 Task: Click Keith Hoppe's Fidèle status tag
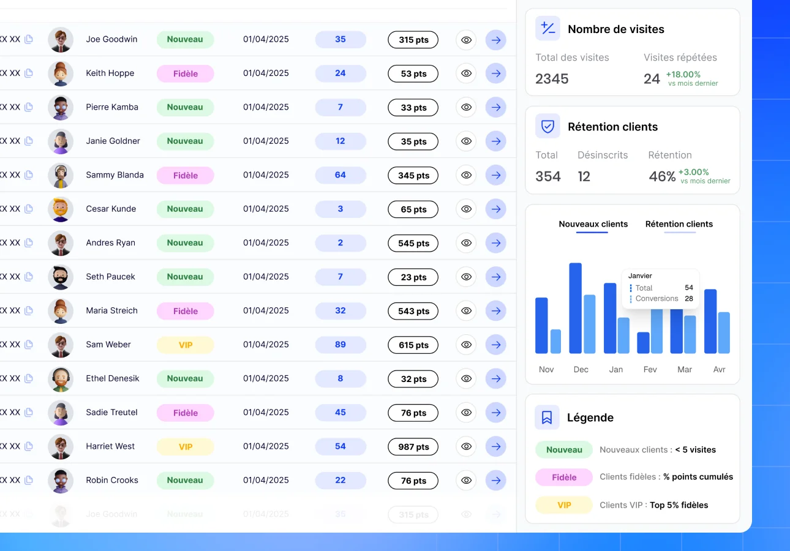pos(186,73)
